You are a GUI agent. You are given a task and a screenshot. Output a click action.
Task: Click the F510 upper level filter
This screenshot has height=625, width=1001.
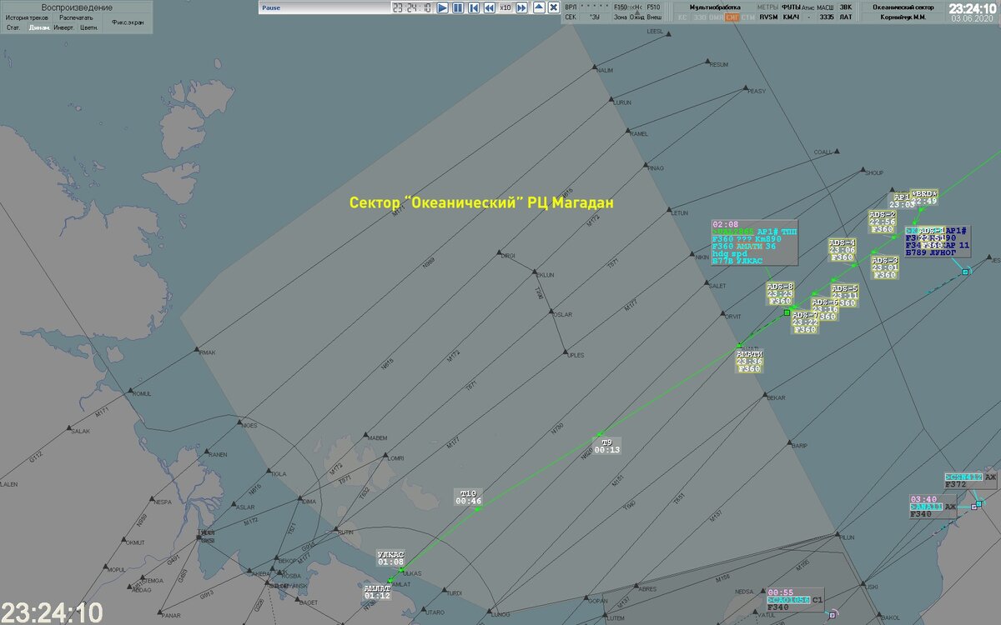point(653,7)
